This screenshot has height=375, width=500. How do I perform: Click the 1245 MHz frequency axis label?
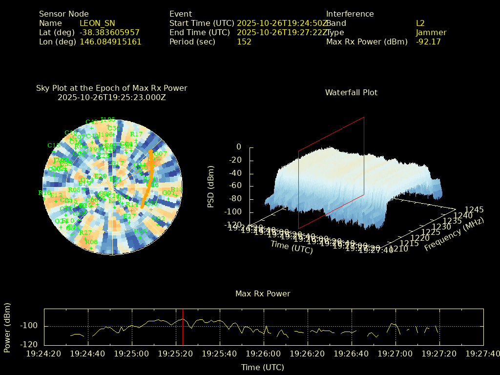click(x=474, y=209)
